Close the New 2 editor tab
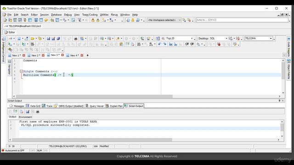Screen dimensions: 294x165 [x=43, y=55]
